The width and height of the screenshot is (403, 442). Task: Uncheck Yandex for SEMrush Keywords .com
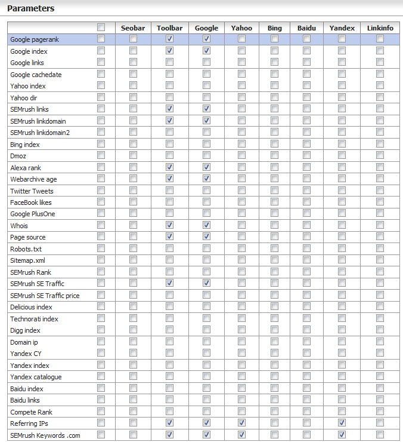(x=342, y=434)
